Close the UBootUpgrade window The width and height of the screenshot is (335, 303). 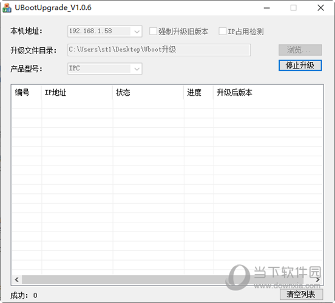320,8
